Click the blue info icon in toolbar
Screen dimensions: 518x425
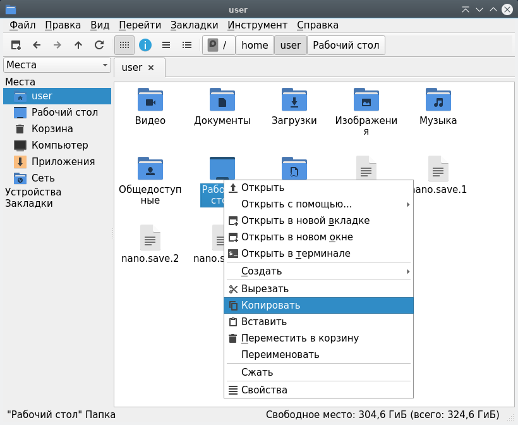pyautogui.click(x=145, y=45)
